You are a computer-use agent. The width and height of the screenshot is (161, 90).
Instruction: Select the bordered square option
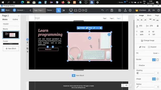tap(157, 60)
